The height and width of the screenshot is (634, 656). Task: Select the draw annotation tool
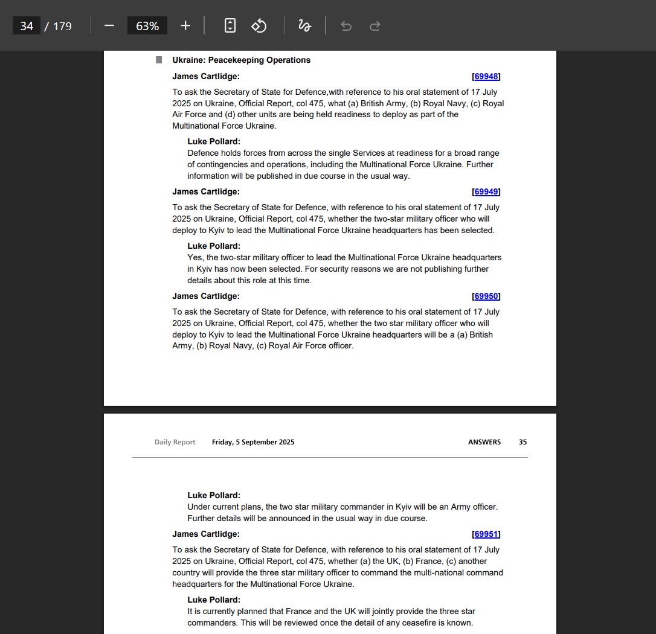pyautogui.click(x=304, y=26)
